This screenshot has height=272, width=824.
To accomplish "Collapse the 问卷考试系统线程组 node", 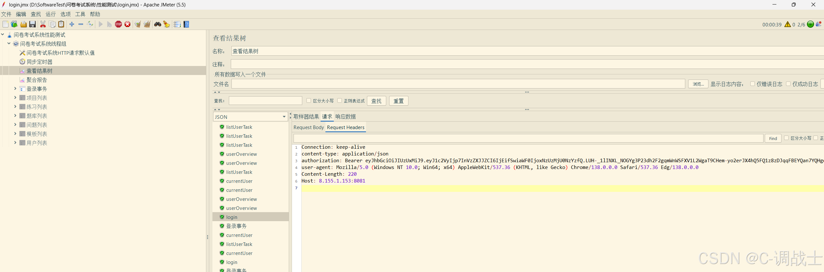I will 9,43.
